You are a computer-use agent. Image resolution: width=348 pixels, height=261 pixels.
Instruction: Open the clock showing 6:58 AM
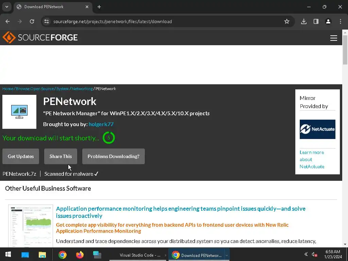pyautogui.click(x=333, y=254)
